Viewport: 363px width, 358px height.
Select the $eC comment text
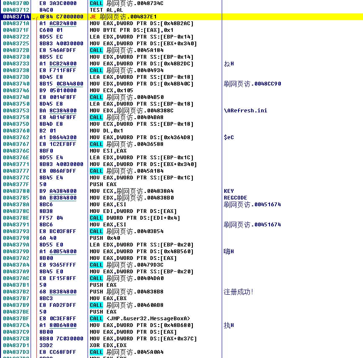tap(229, 137)
